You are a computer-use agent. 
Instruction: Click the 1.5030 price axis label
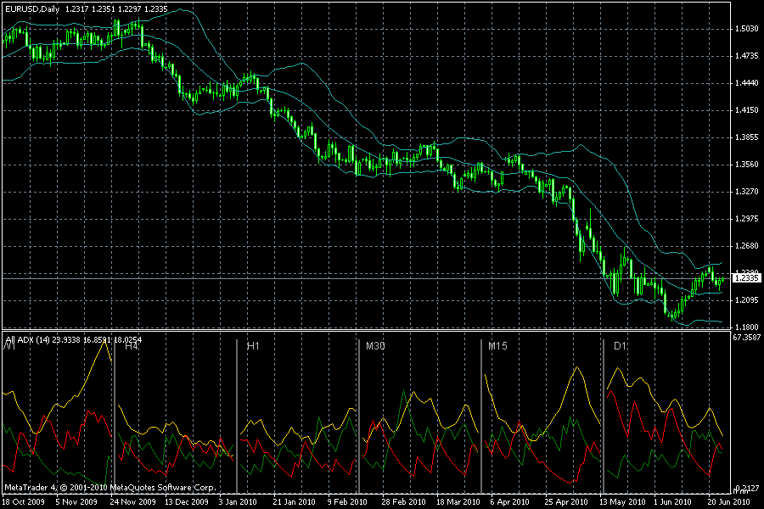coord(747,29)
